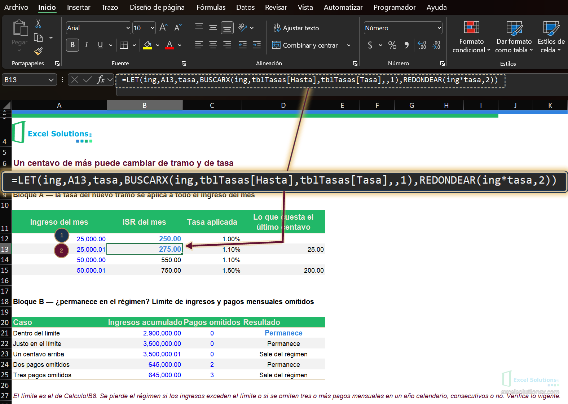
Task: Cancel formula entry with X icon
Action: click(75, 80)
